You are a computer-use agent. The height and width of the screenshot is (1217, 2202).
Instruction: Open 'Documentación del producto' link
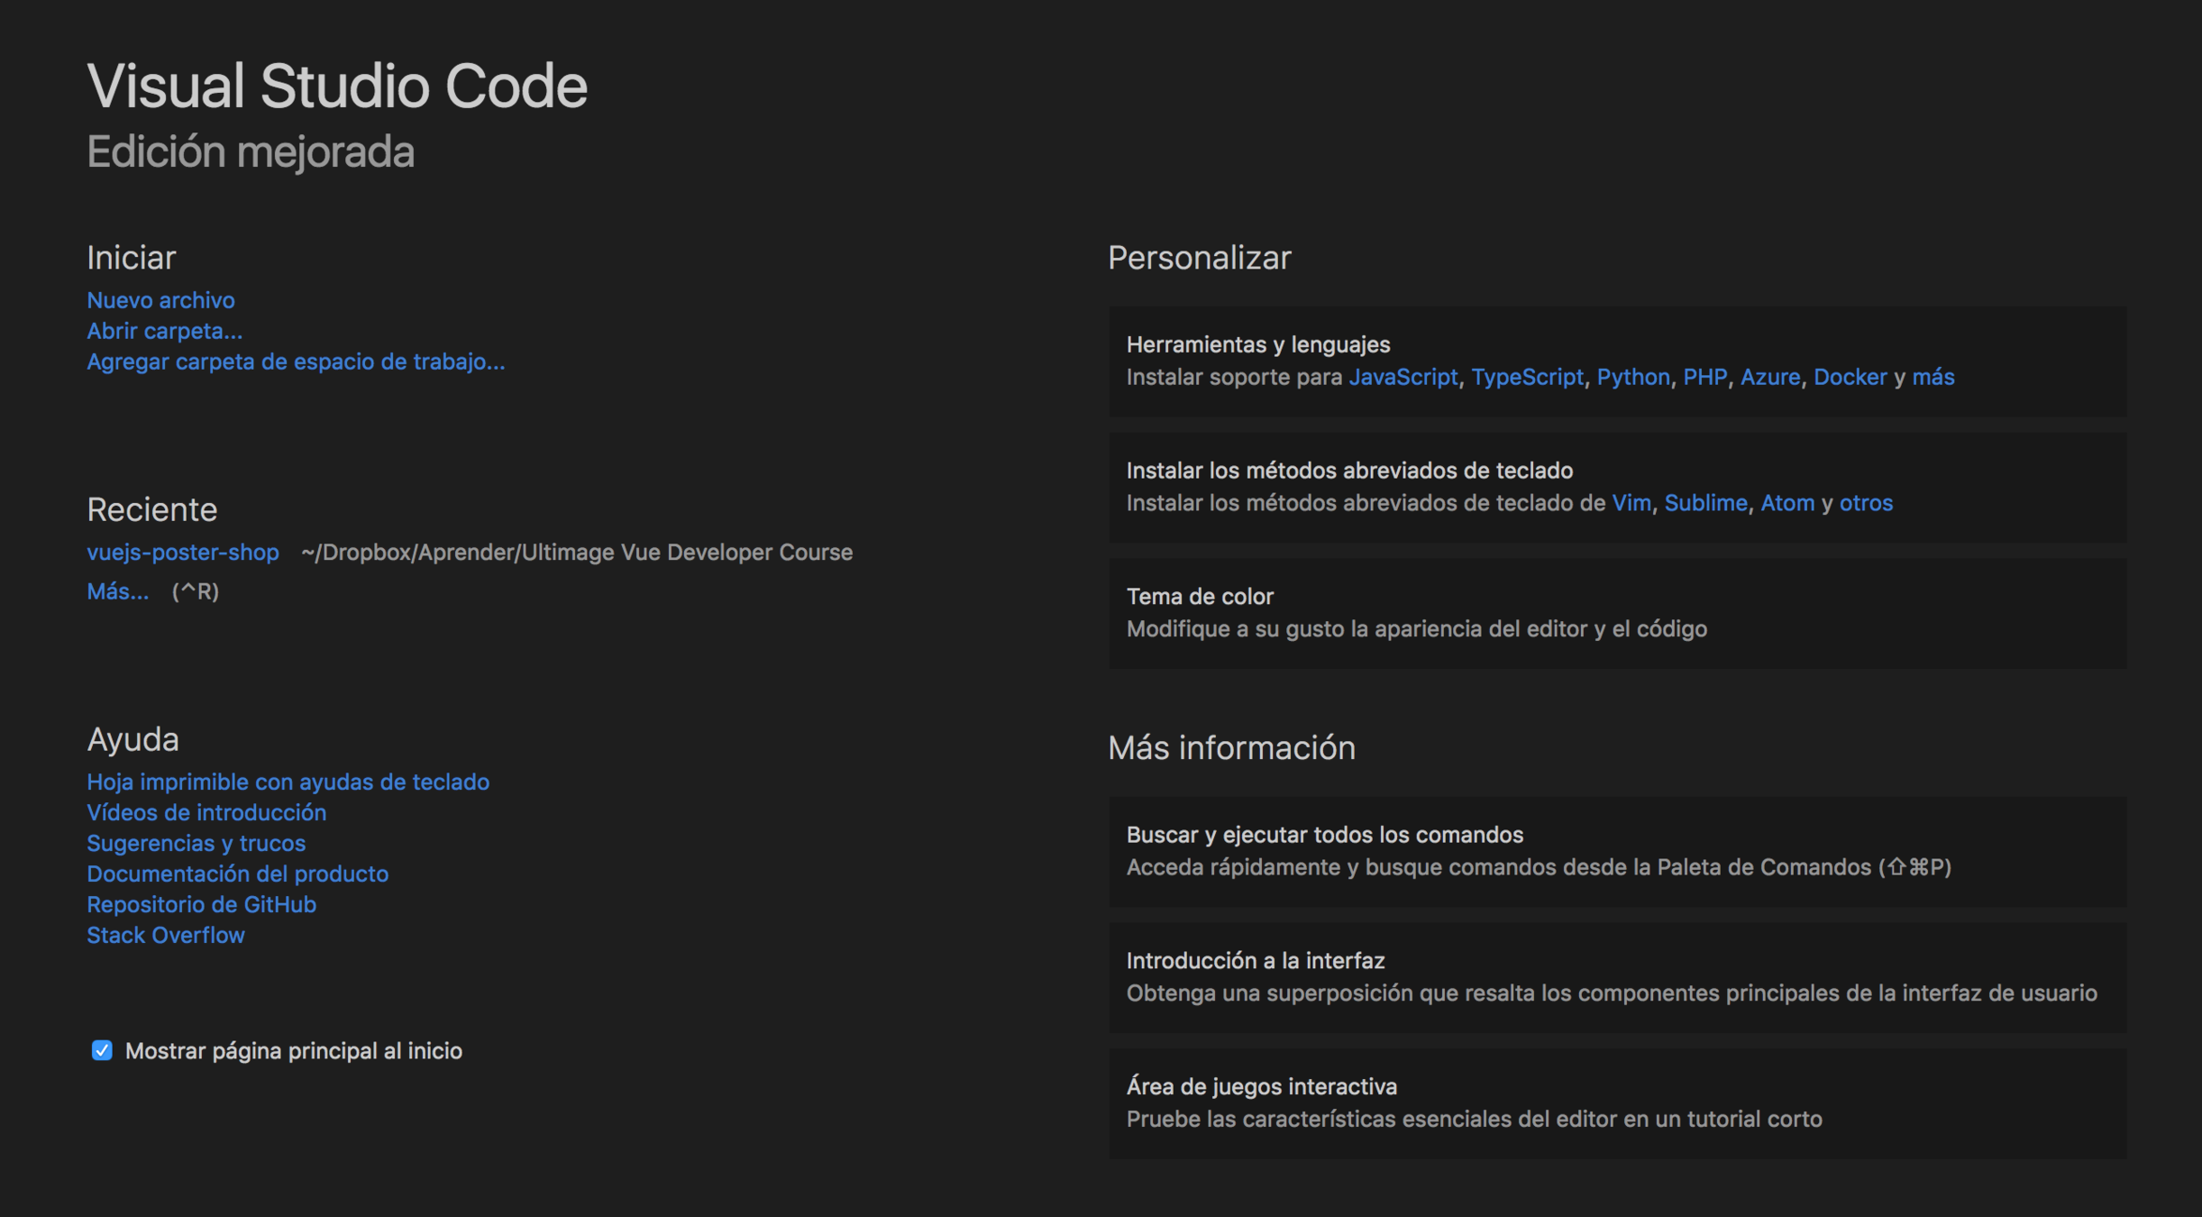237,874
